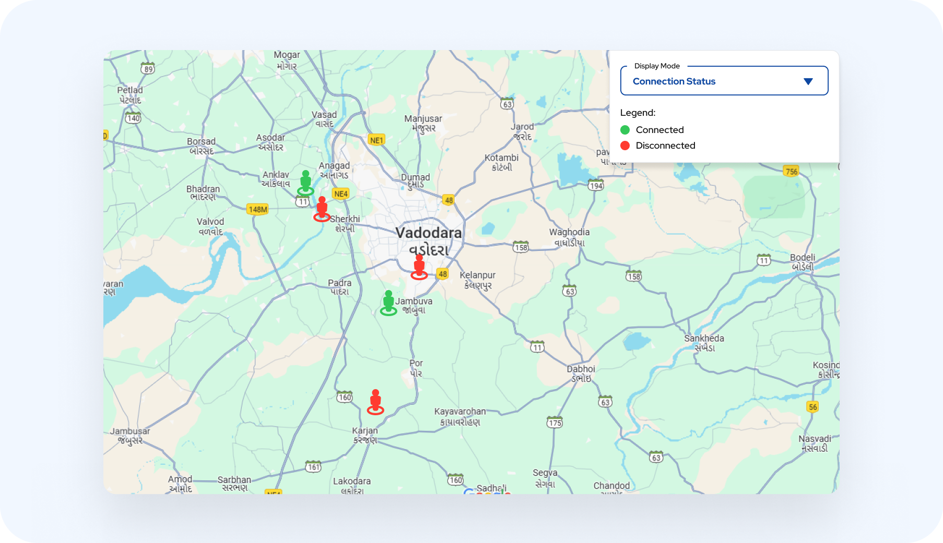Select the red marker north of Karjan

(375, 402)
